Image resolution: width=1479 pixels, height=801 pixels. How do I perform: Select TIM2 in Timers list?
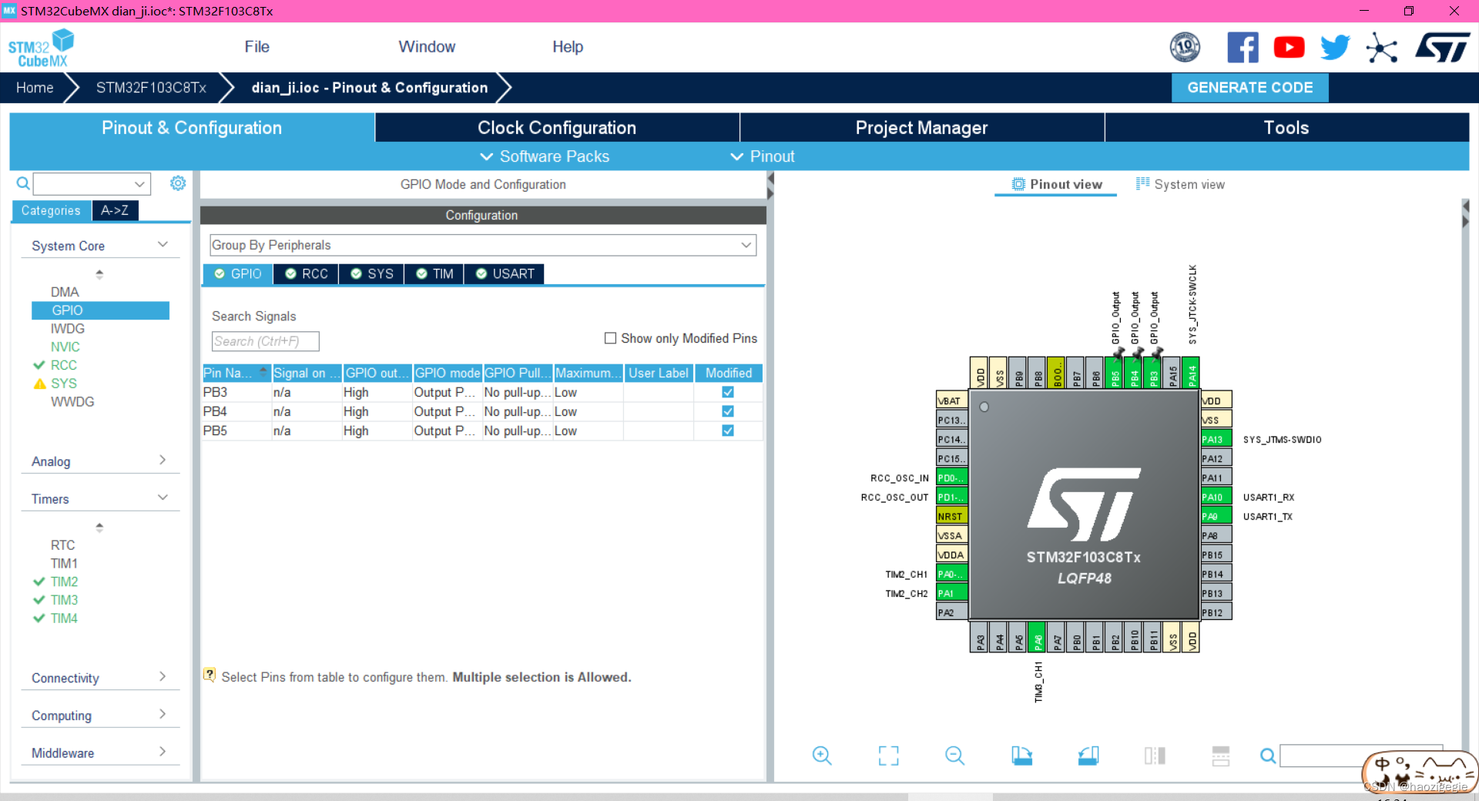click(64, 581)
